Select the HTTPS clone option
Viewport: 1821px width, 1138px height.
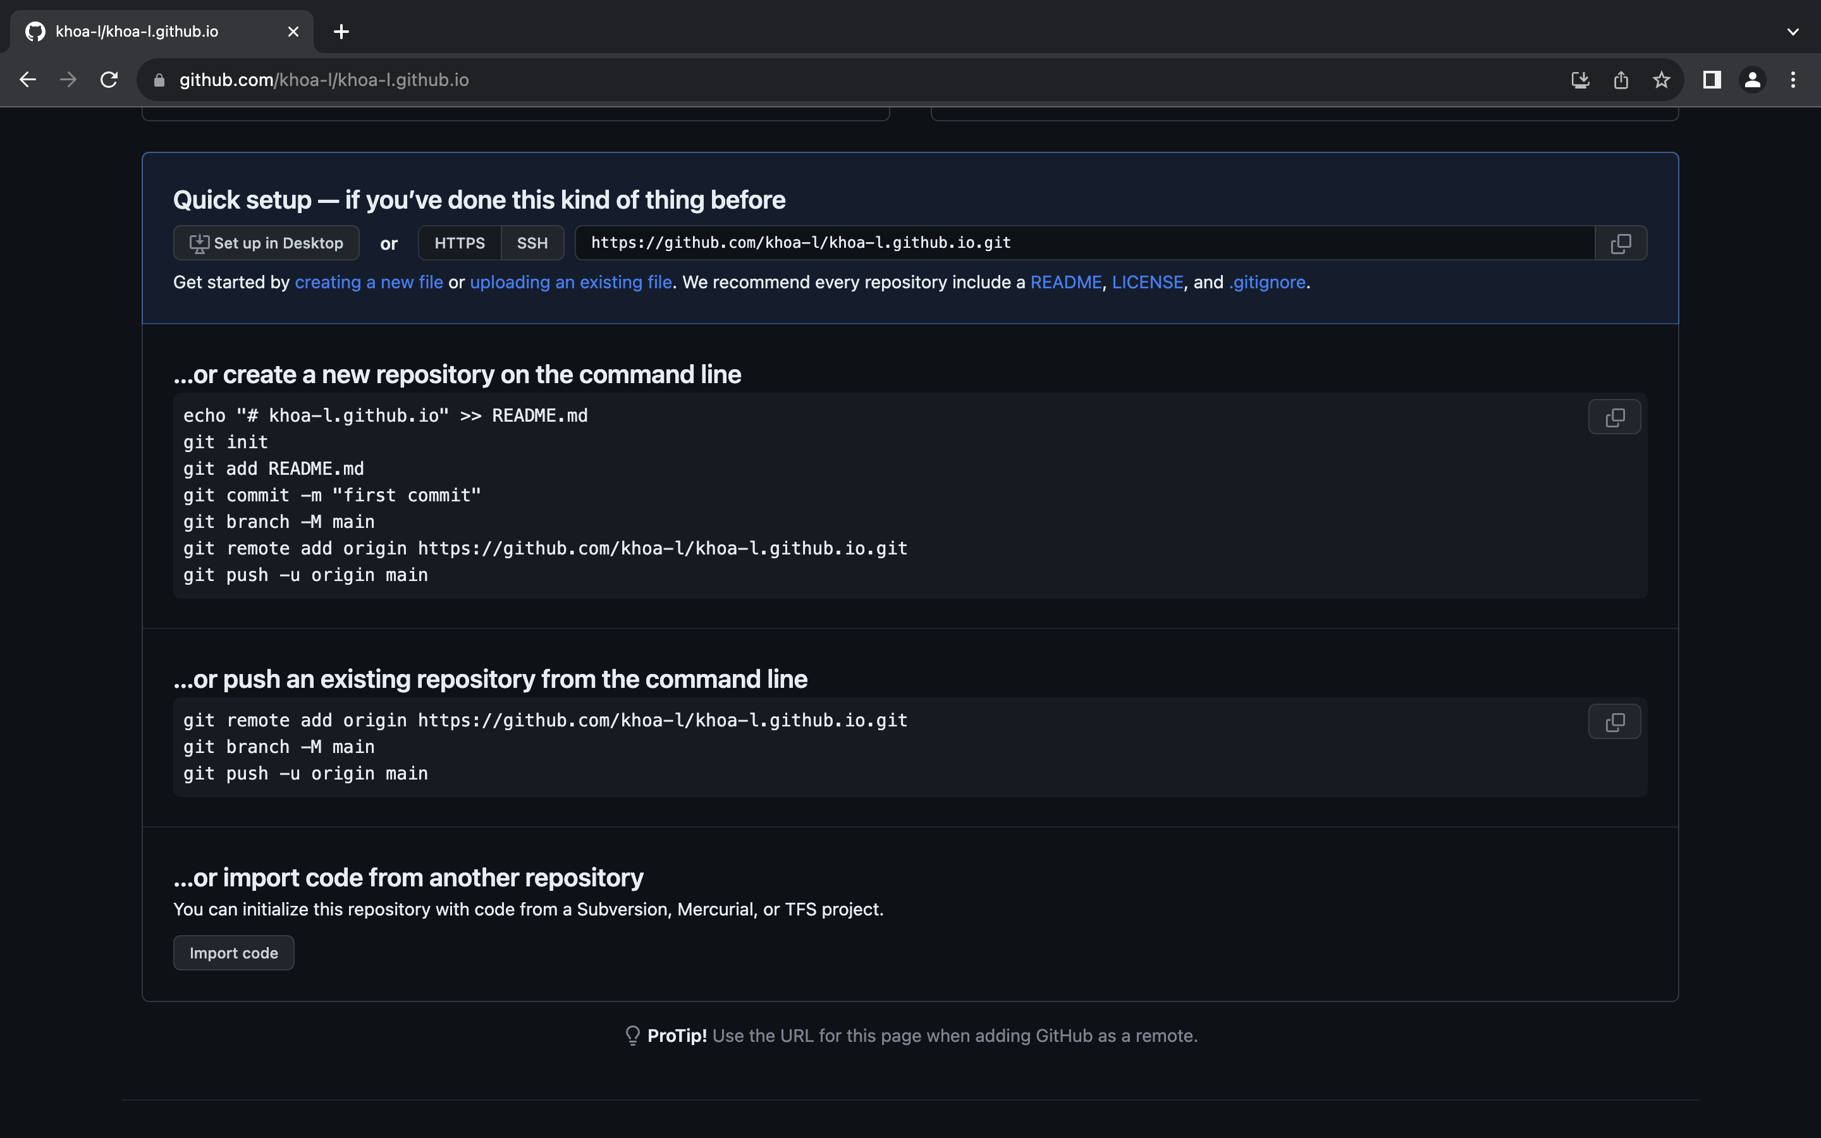click(459, 243)
